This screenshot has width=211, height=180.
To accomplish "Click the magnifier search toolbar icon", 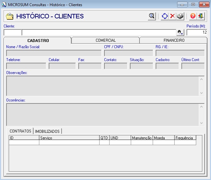I will (152, 16).
